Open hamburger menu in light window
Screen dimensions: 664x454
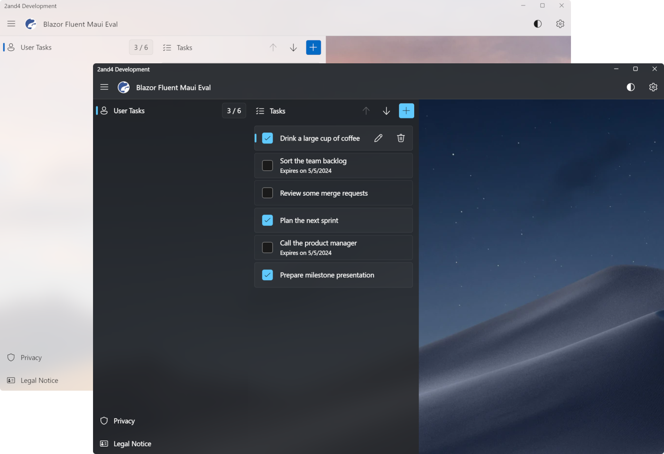[11, 24]
